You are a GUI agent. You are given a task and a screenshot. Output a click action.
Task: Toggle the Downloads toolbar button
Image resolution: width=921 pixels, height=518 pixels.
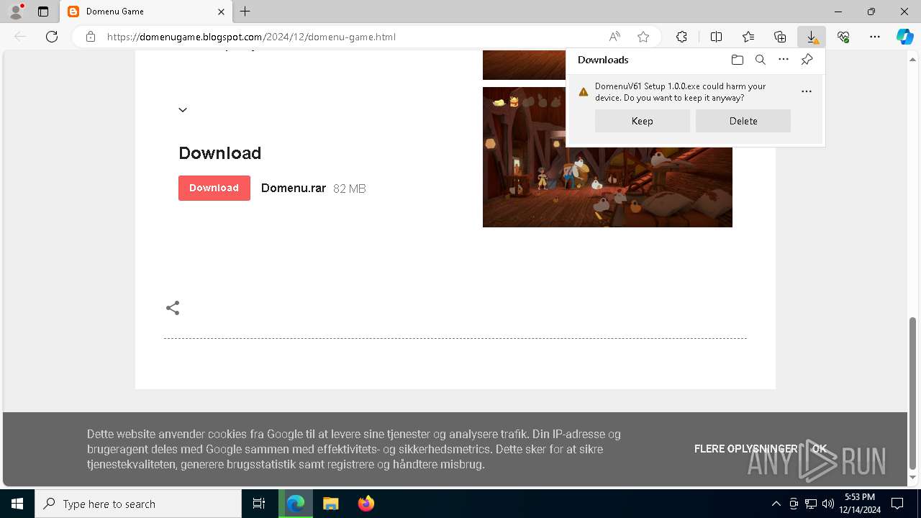[812, 37]
